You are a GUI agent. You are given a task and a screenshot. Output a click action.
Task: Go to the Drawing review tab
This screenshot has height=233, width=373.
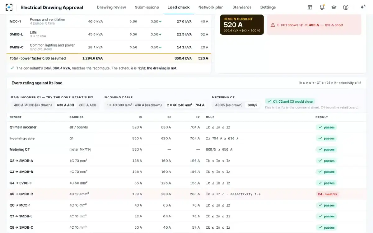111,7
